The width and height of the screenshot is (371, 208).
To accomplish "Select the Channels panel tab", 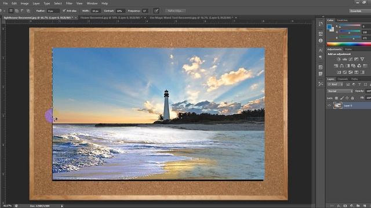I will pos(343,79).
